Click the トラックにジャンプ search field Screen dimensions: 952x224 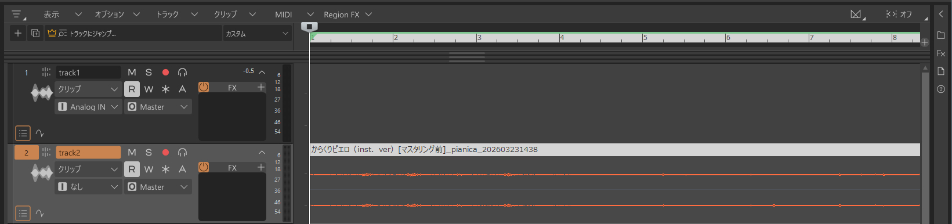133,34
